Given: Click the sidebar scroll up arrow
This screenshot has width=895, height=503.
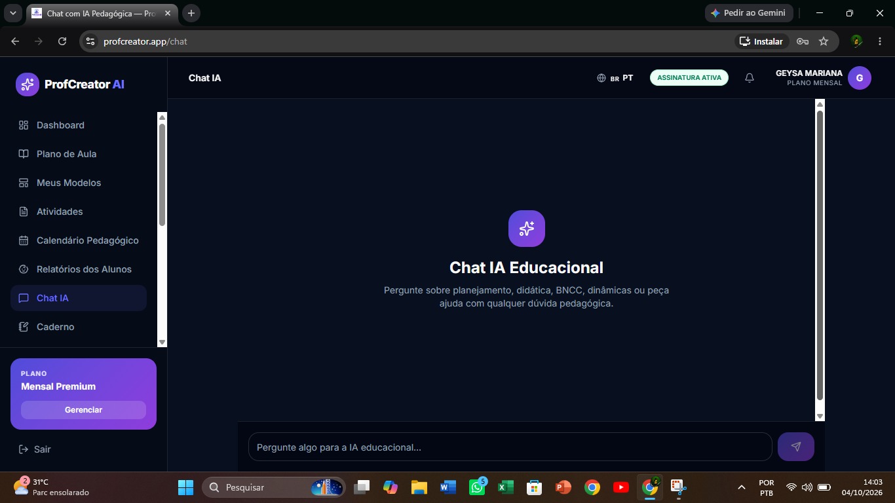Looking at the screenshot, I should click(x=162, y=117).
